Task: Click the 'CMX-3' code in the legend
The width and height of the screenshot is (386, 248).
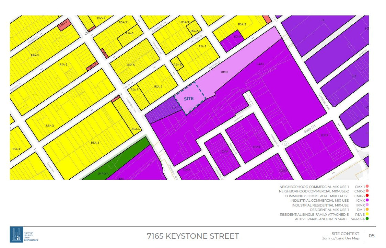Action: (360, 196)
